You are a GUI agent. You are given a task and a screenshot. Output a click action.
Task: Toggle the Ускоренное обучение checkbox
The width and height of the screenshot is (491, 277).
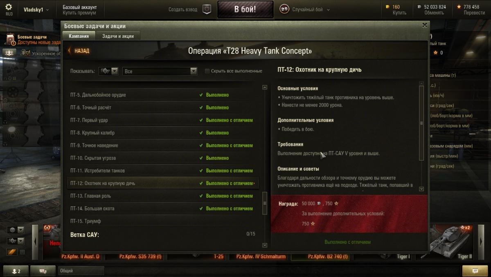tap(28, 53)
